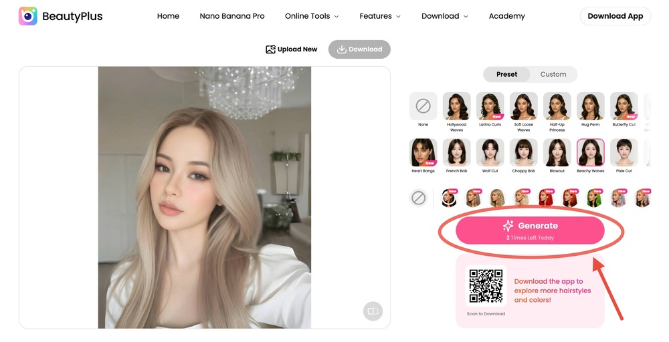The height and width of the screenshot is (342, 669).
Task: Pick the platinum blonde hair color swatch
Action: [522, 198]
